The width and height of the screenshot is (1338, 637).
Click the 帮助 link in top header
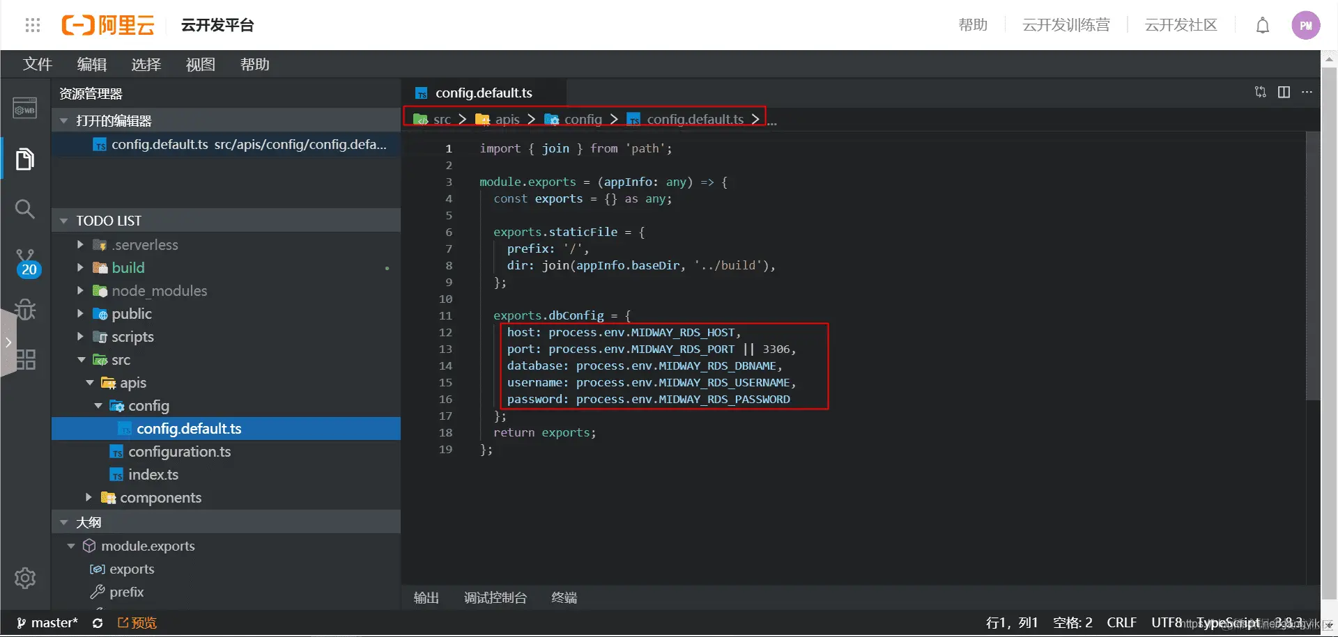973,25
